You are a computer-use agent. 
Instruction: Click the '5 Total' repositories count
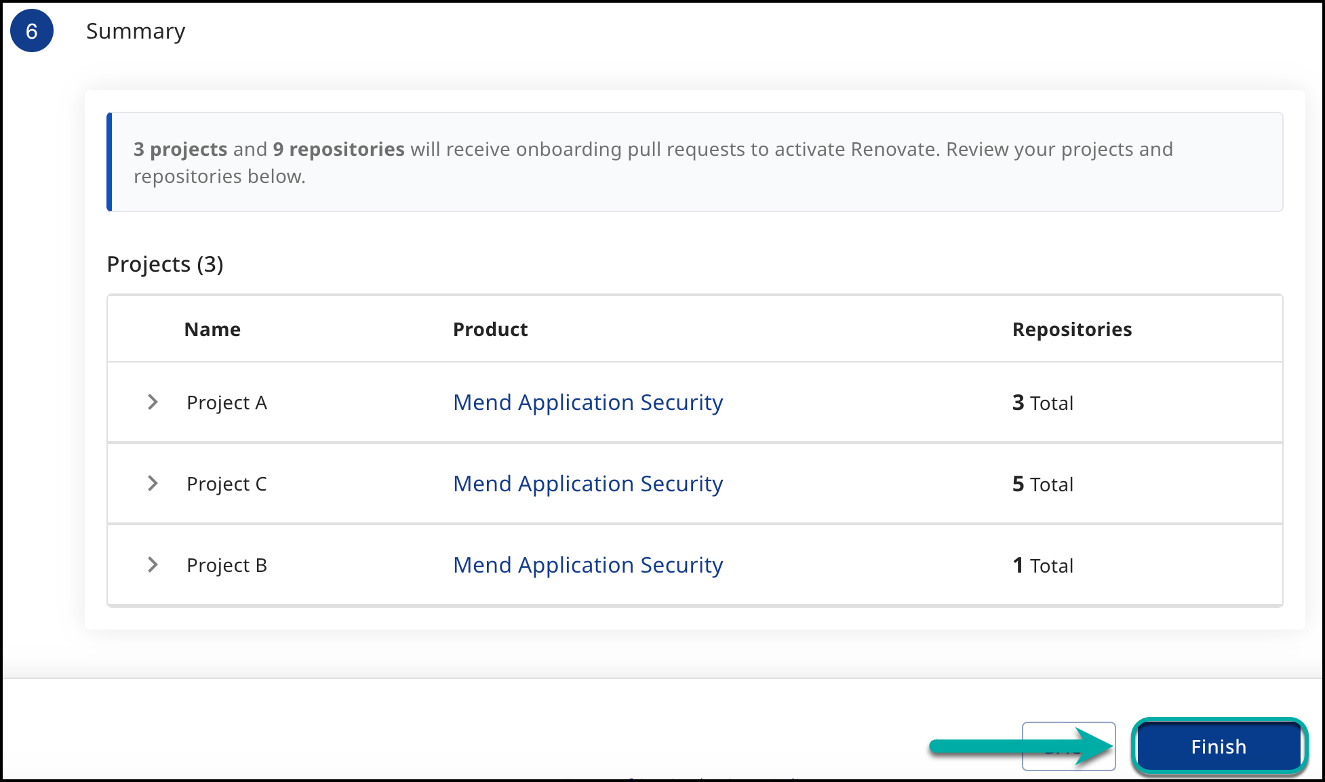point(1042,485)
